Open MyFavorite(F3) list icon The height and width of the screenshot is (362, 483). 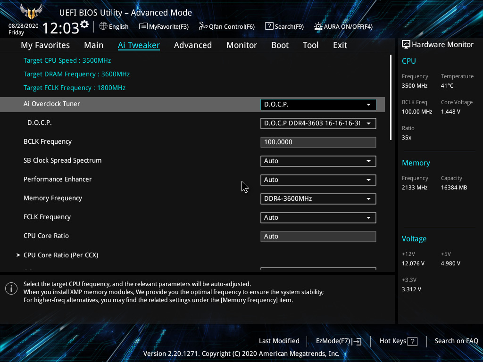(143, 26)
